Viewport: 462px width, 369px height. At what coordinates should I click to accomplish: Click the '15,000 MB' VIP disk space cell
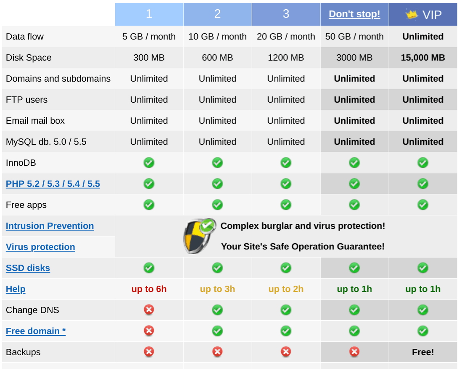[423, 58]
